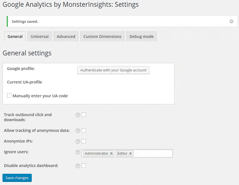The height and width of the screenshot is (185, 239).
Task: Click Authenticate with your Google account
Action: 113,70
